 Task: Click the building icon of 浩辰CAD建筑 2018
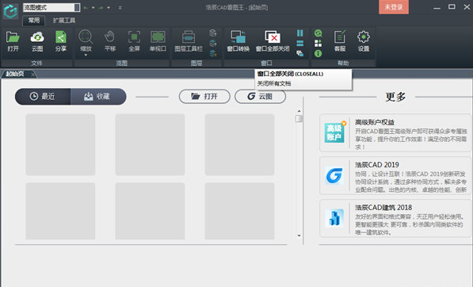(x=334, y=218)
